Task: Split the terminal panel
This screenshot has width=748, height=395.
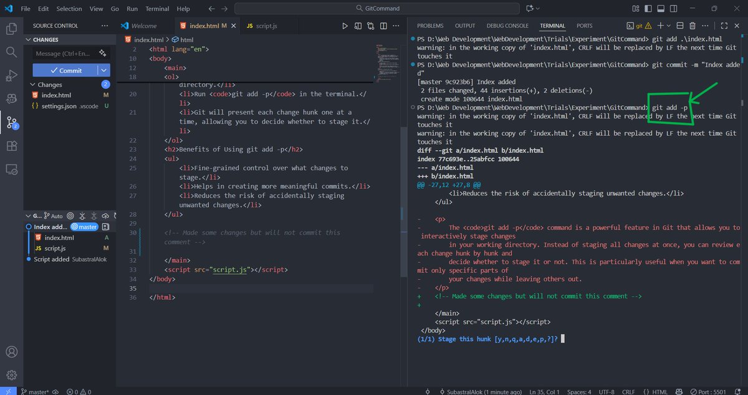Action: point(679,26)
